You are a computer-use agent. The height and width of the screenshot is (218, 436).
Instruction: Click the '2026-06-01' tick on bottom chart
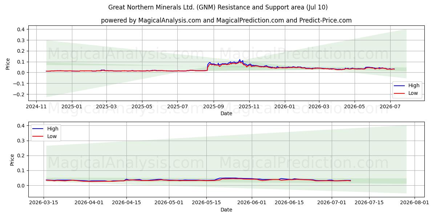pos(252,203)
